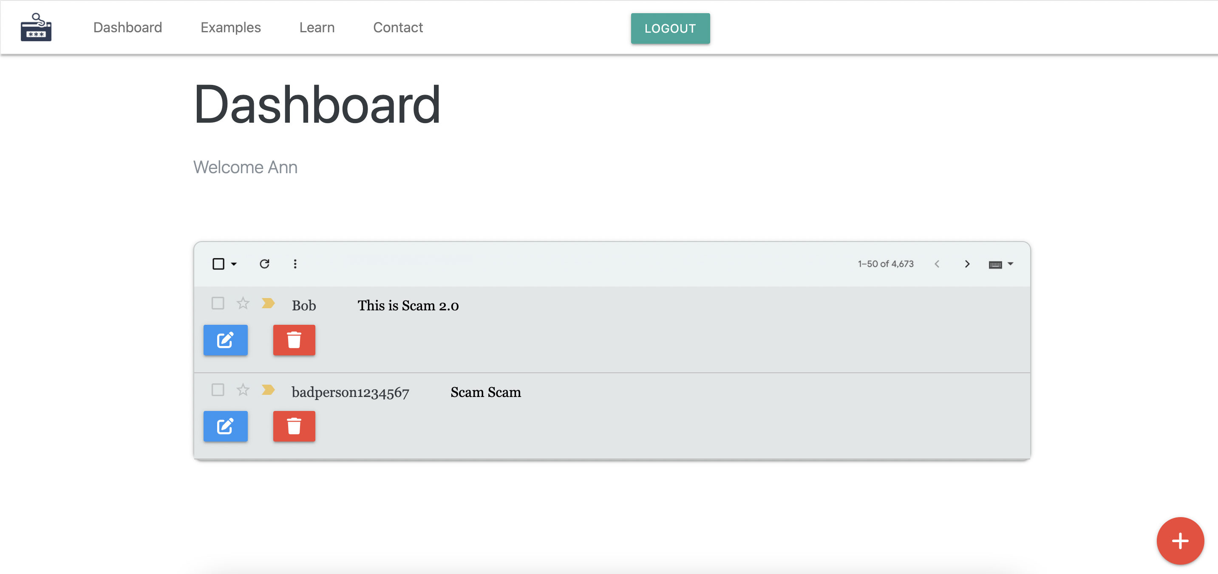This screenshot has width=1218, height=574.
Task: Star the email from Bob
Action: [x=243, y=303]
